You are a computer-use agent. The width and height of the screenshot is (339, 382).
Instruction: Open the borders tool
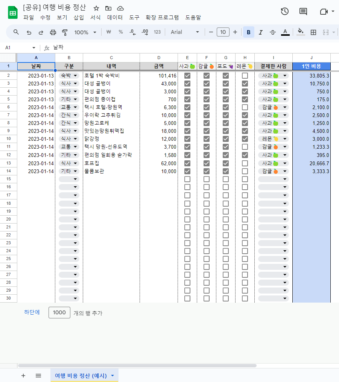coord(313,32)
